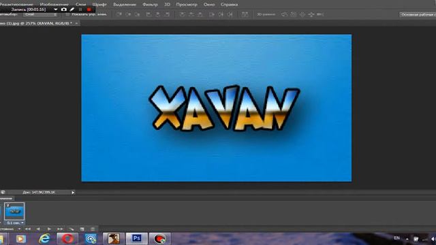
Task: Click the XAVAN text on canvas
Action: point(224,108)
